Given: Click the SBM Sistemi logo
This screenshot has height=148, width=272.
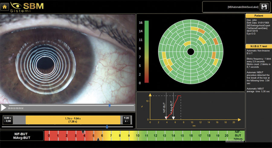Looking at the screenshot, I should pyautogui.click(x=27, y=7).
